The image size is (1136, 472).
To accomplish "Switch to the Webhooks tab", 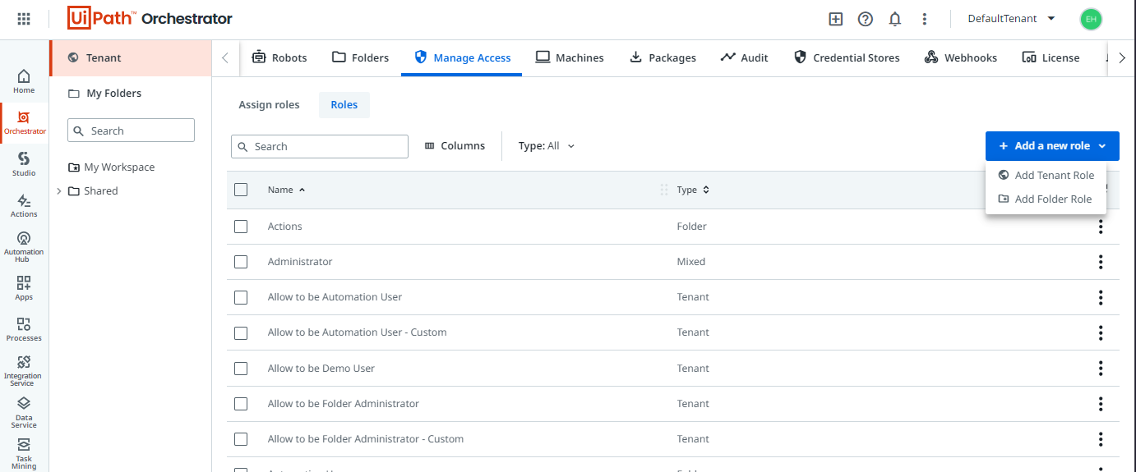I will 961,57.
